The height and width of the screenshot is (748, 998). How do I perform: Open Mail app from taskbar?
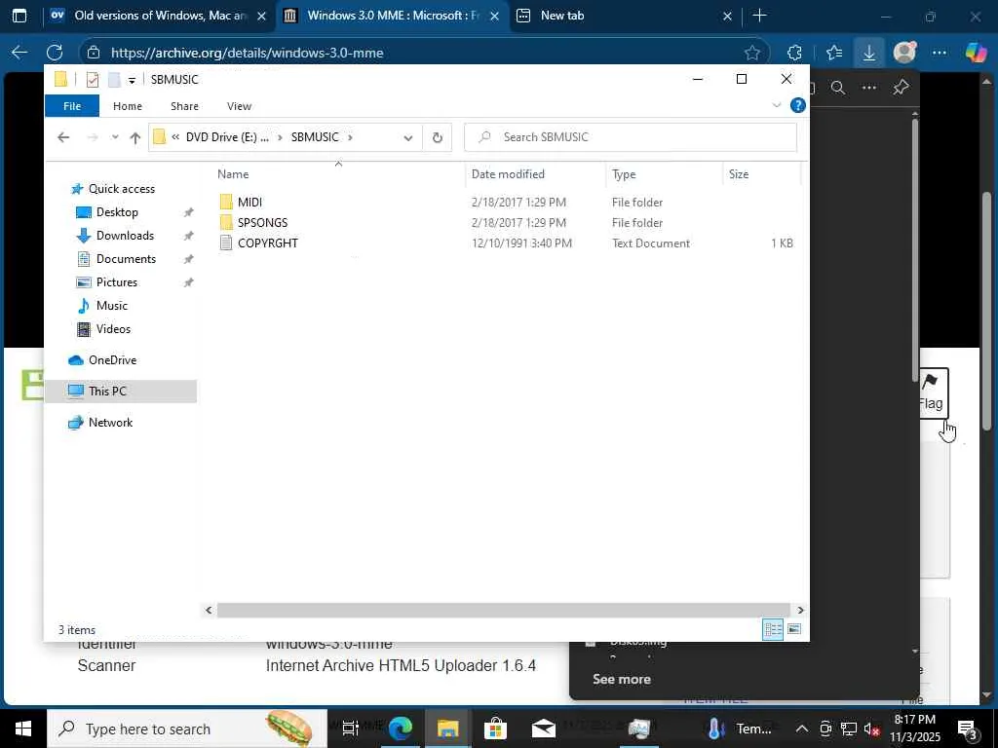click(543, 729)
